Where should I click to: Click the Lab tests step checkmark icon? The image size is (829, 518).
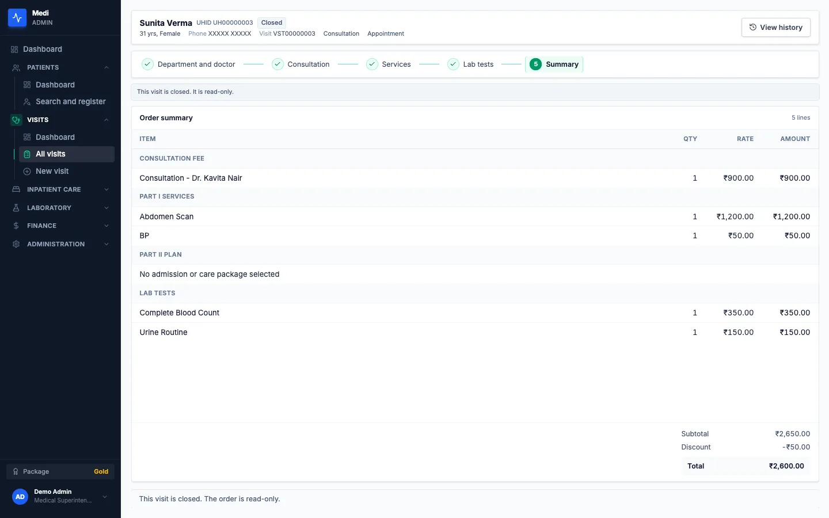click(x=454, y=64)
